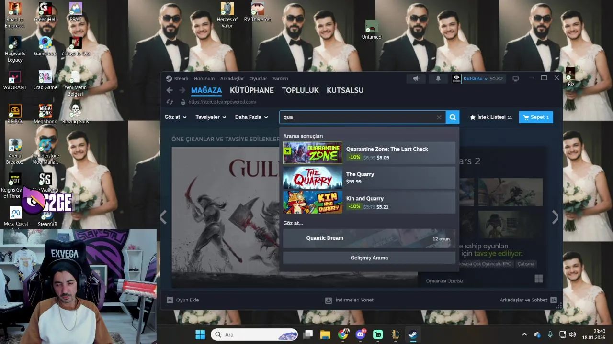Select Quarantine Zone: The Last Check result
This screenshot has height=344, width=613.
point(369,153)
